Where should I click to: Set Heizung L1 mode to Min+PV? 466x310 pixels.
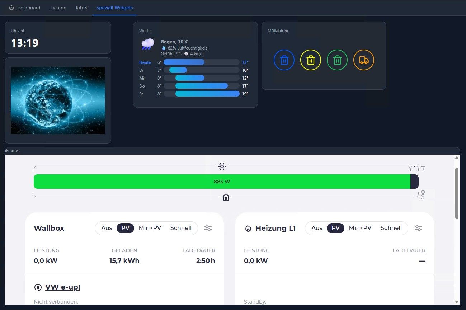(x=360, y=228)
